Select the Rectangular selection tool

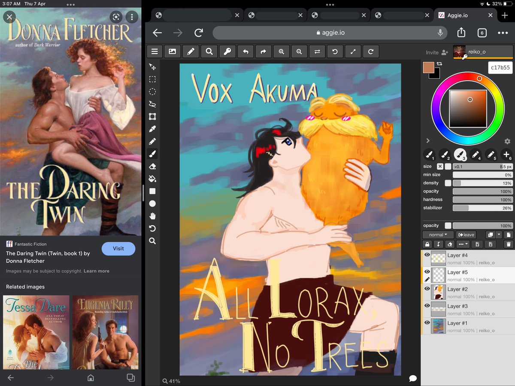(x=152, y=79)
